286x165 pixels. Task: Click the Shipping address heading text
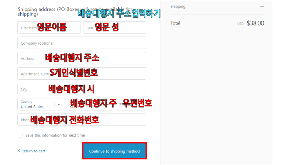[75, 11]
